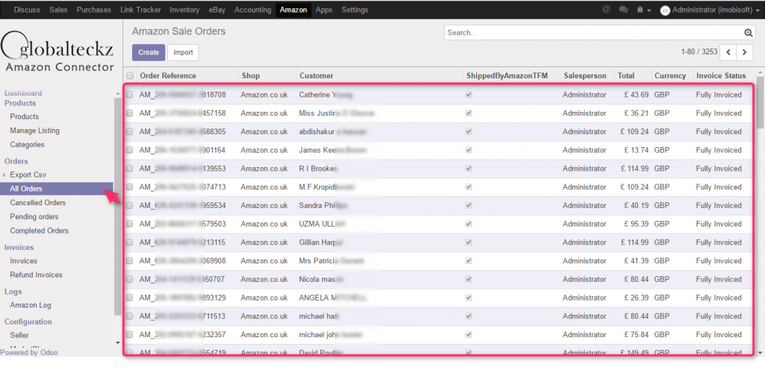Check the box for the James Keene order
The width and height of the screenshot is (765, 373).
pyautogui.click(x=130, y=151)
